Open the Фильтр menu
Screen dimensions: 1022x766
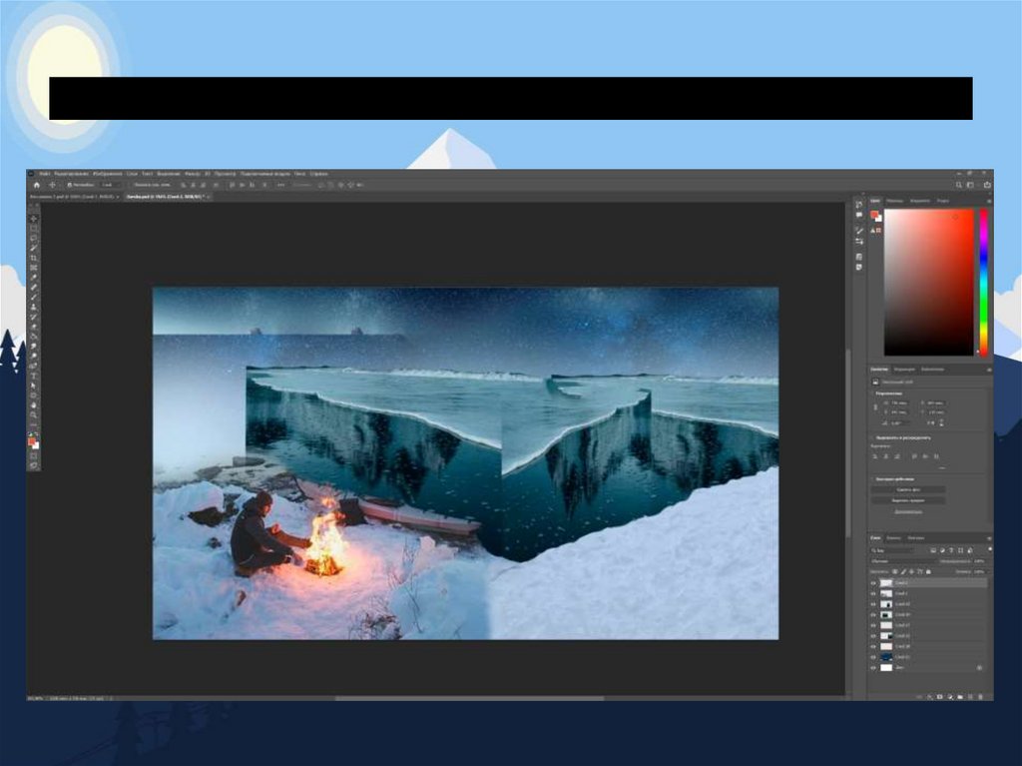[x=193, y=174]
